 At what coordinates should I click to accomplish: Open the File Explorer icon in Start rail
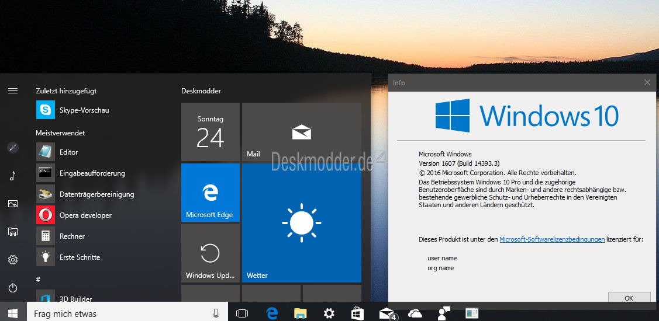point(13,232)
